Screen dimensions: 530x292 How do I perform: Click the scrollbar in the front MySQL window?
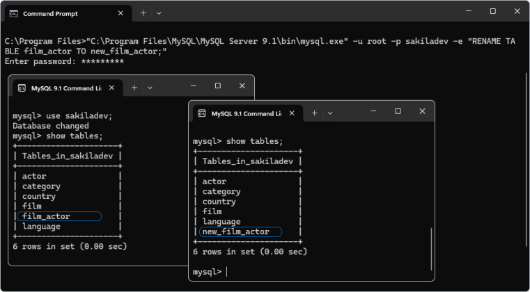click(431, 250)
